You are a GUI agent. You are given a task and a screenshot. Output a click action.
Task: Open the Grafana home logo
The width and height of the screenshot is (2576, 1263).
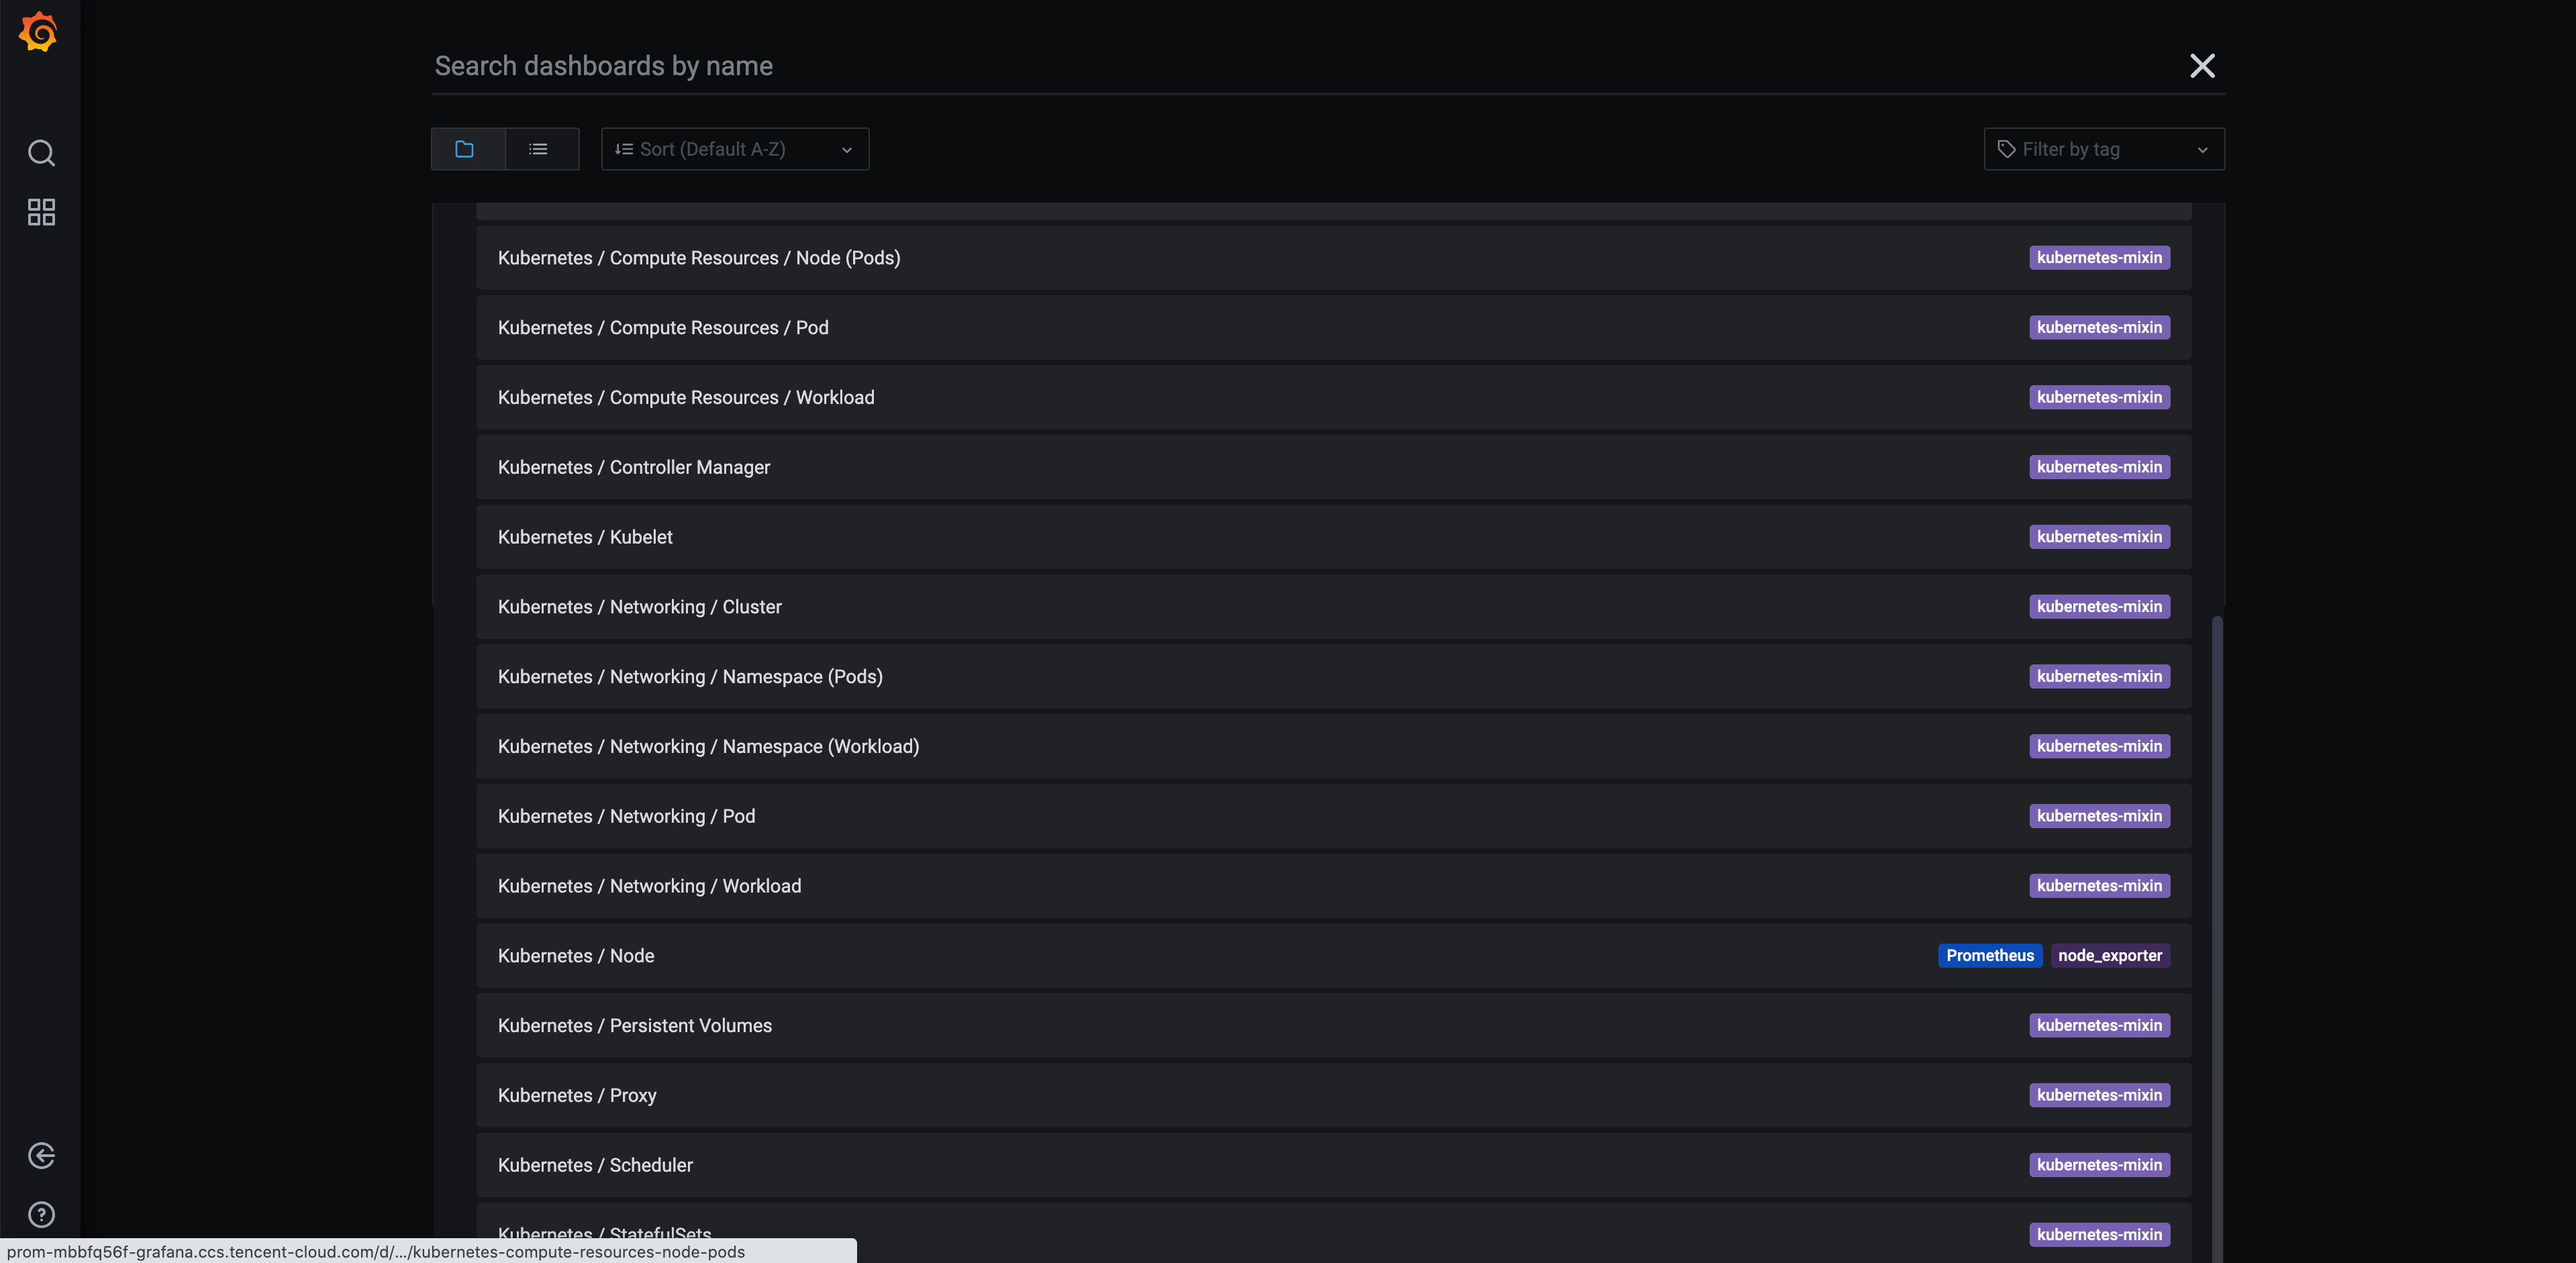(39, 32)
